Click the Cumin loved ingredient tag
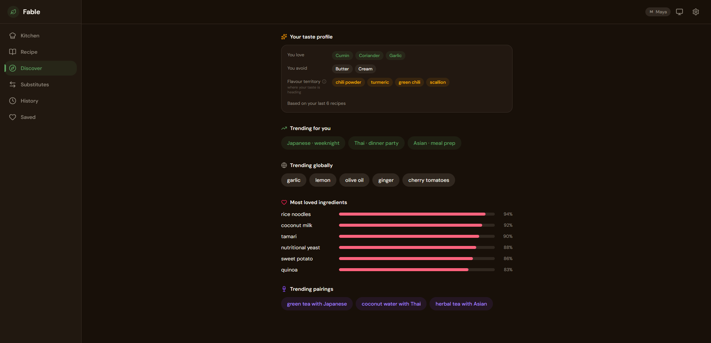Viewport: 711px width, 343px height. (x=342, y=56)
